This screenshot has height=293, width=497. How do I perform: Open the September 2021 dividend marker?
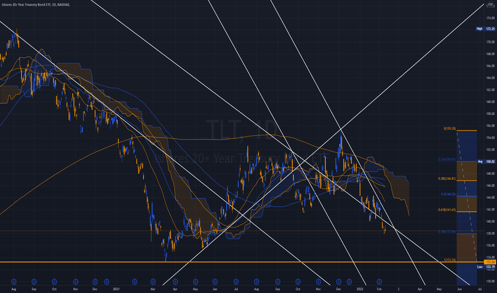click(278, 281)
